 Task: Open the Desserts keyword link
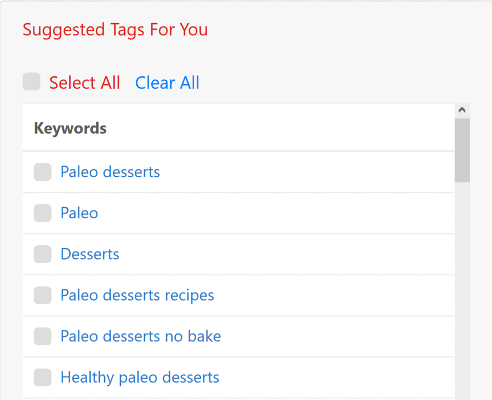[x=90, y=254]
